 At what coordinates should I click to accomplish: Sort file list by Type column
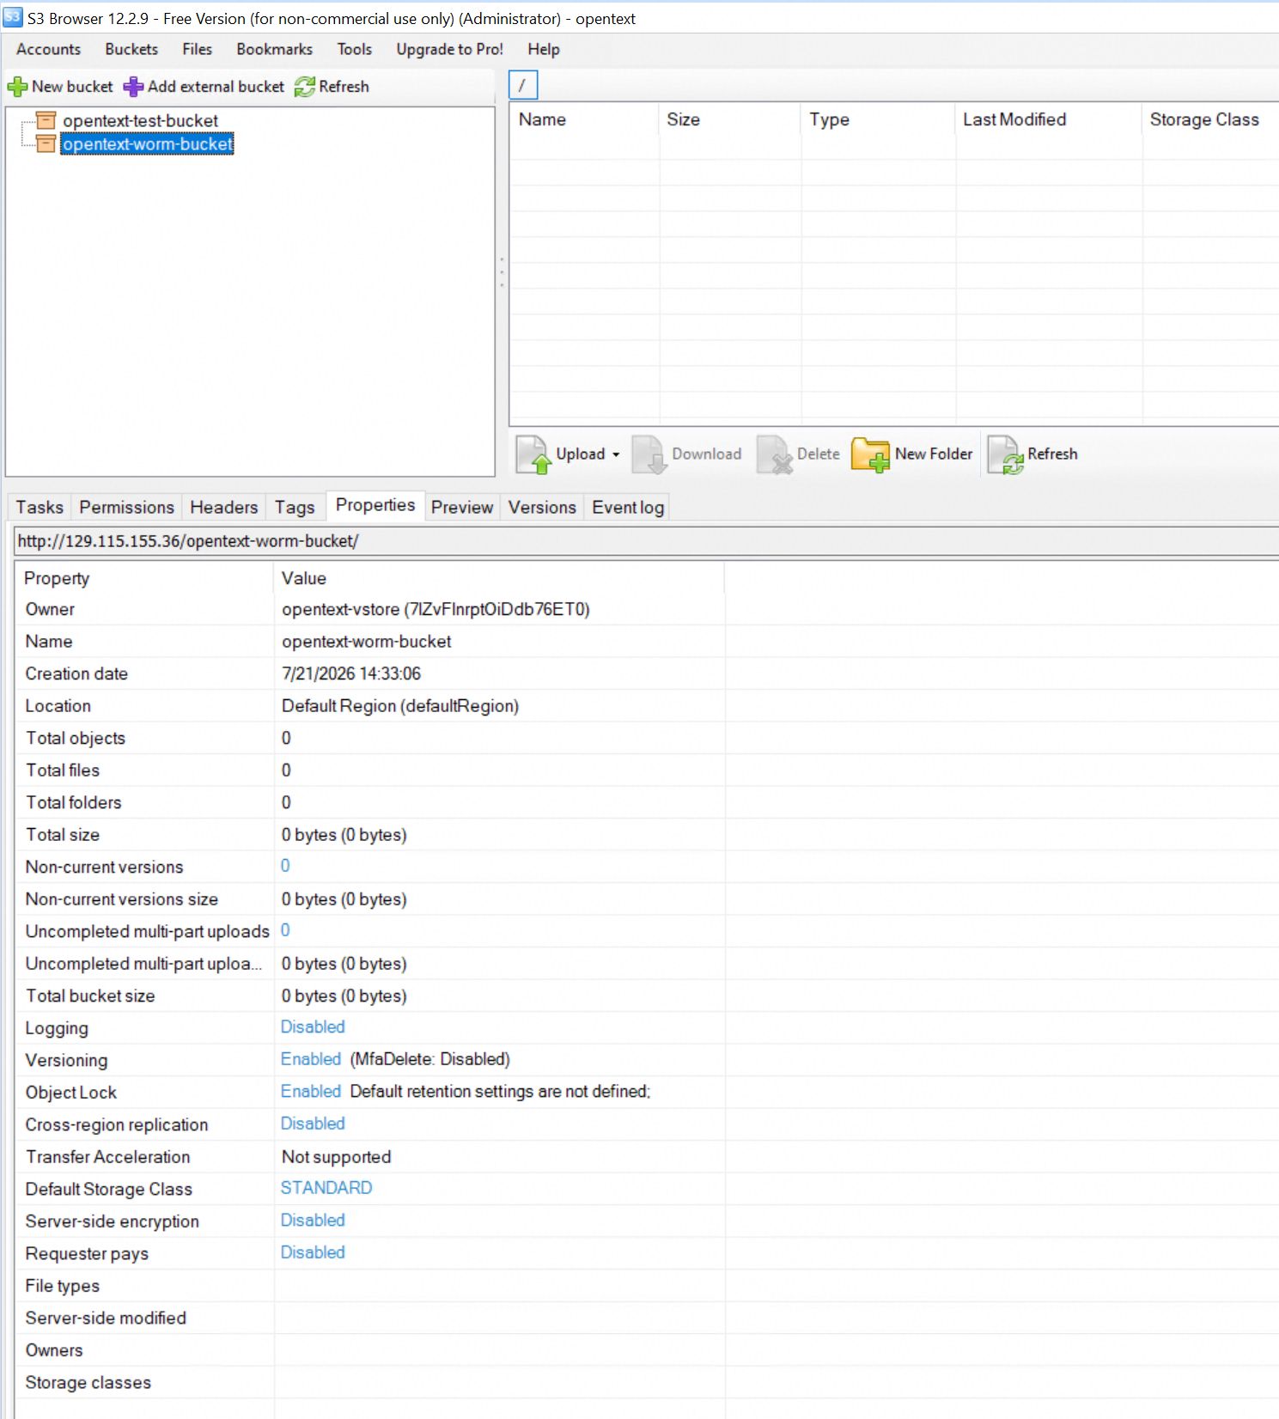click(878, 120)
